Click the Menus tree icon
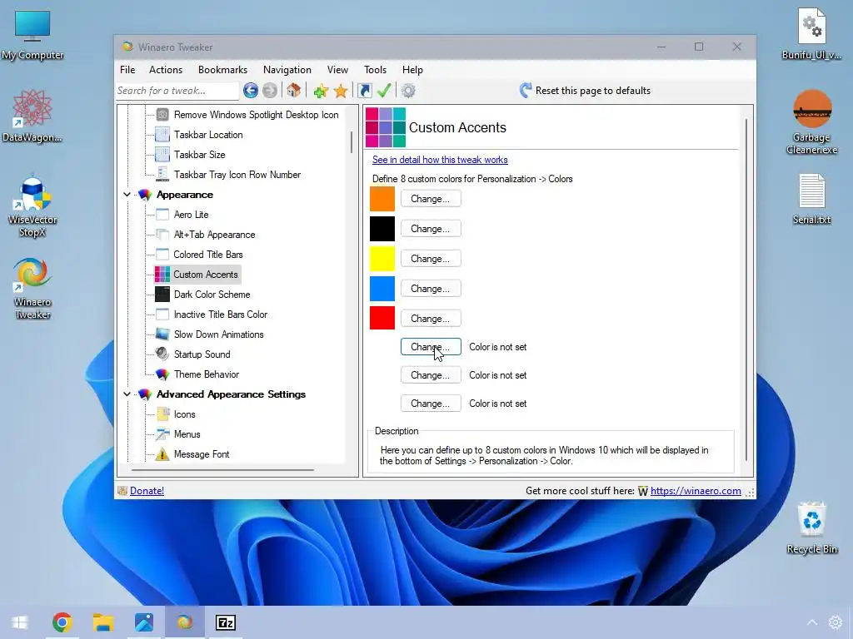853x639 pixels. coord(162,434)
